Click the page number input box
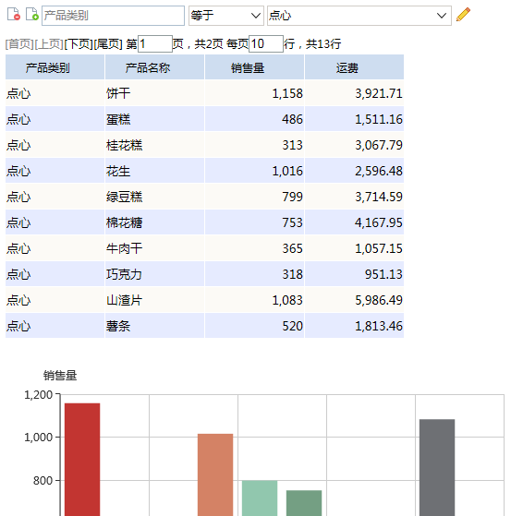 155,43
